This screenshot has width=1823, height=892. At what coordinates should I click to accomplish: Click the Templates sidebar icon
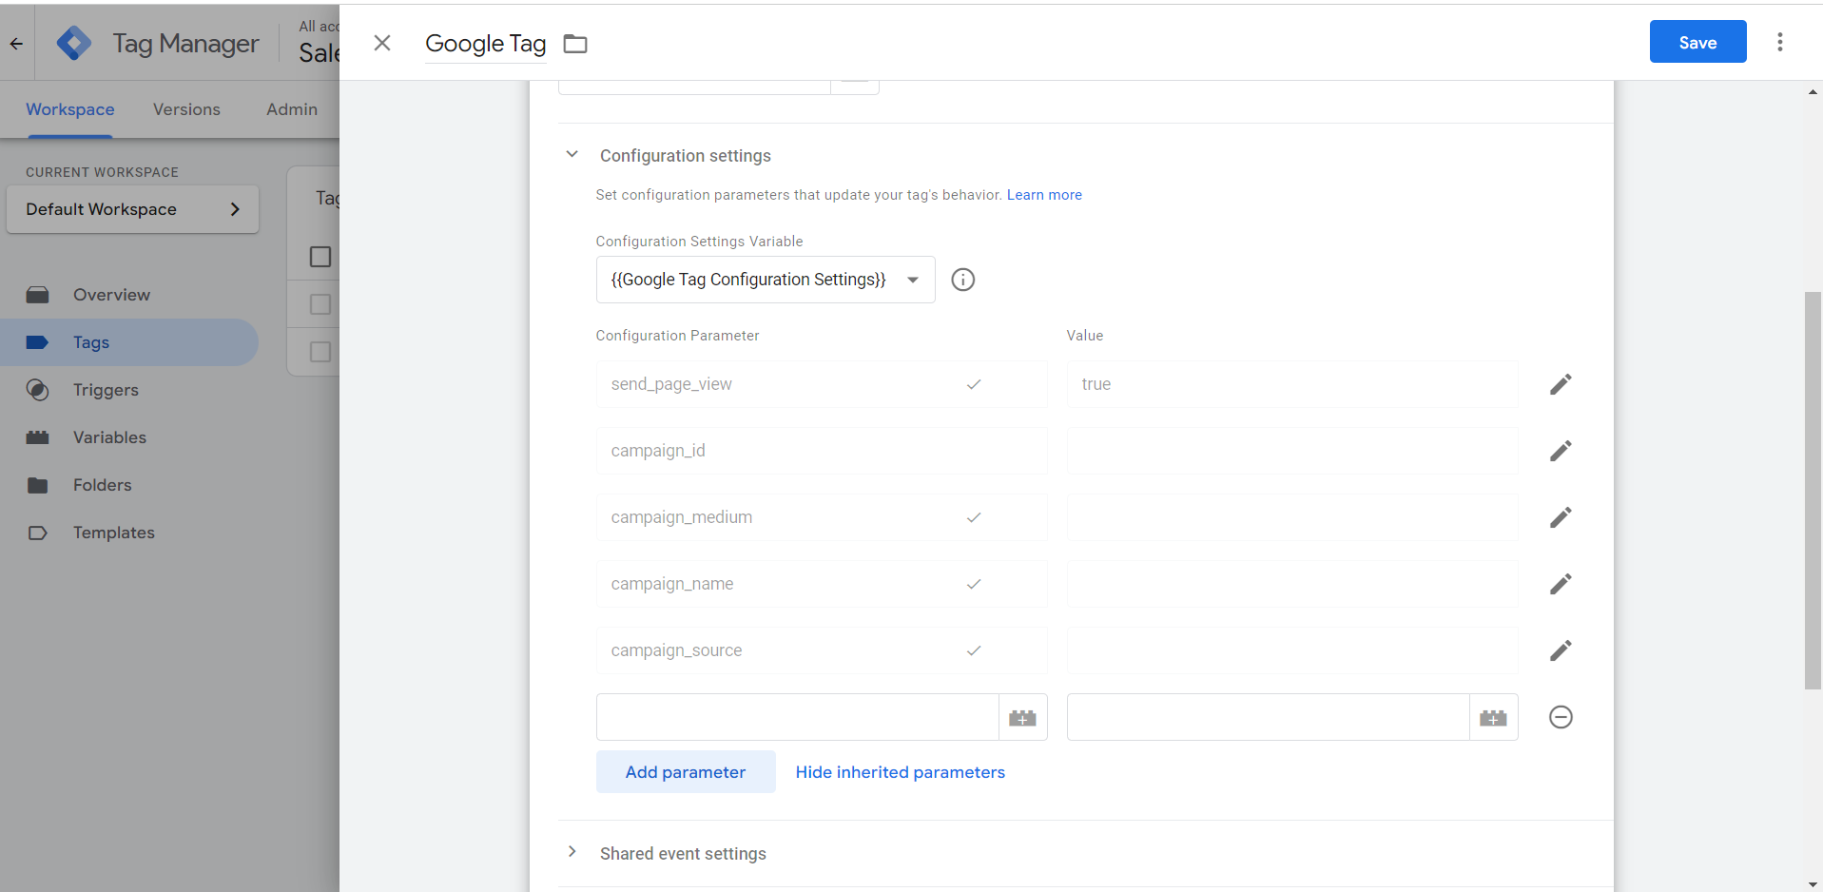(x=38, y=533)
